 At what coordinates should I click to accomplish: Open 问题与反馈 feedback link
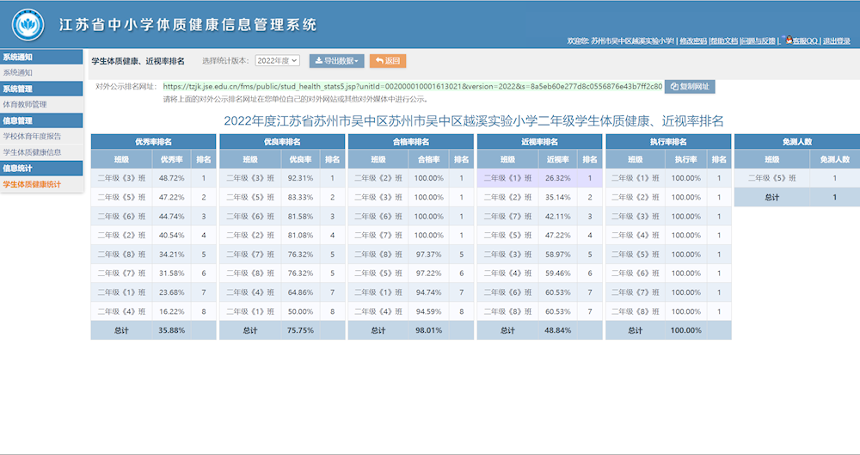point(759,41)
